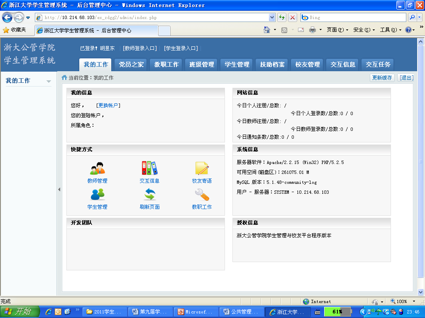Expand the 我的工作 sidebar dropdown arrow
The width and height of the screenshot is (425, 318).
(49, 81)
